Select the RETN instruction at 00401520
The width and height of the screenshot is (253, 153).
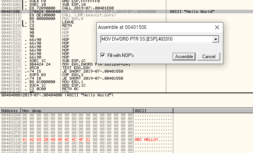[67, 26]
